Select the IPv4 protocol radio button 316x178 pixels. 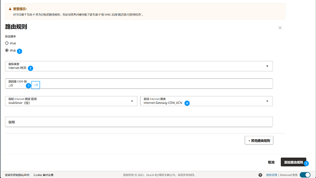7,43
